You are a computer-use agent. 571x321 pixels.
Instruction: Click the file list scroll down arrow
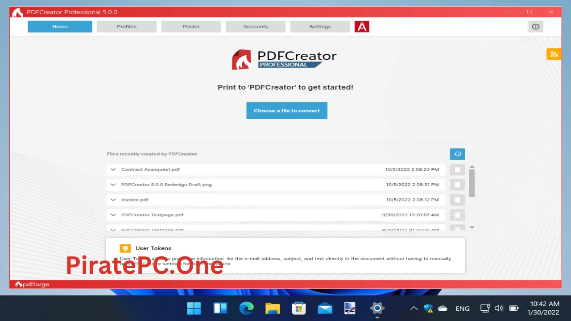[472, 228]
